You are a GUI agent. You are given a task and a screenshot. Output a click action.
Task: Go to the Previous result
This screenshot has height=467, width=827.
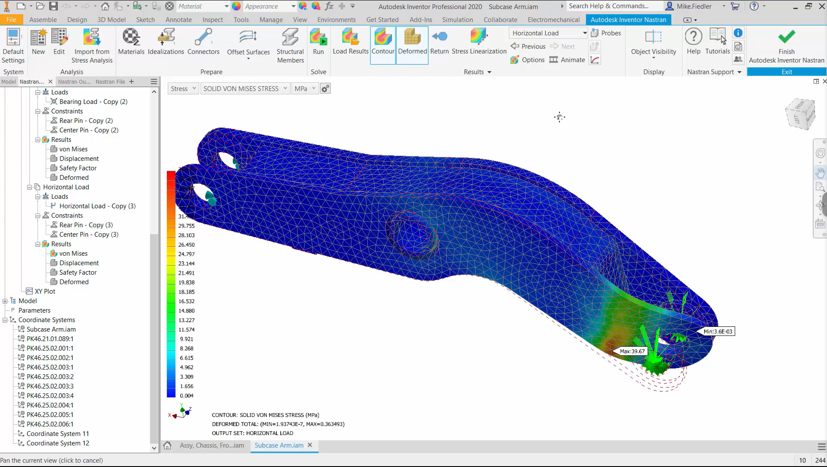click(528, 47)
